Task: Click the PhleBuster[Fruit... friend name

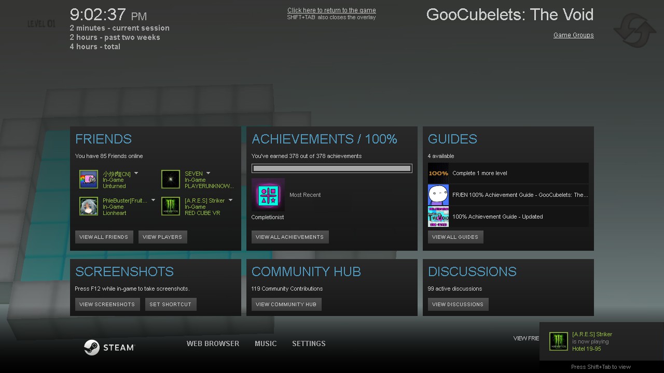Action: coord(125,200)
